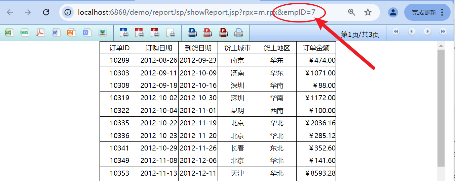View site information icon in address bar
455x181 pixels.
point(68,12)
